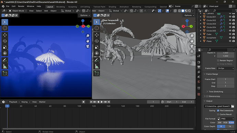This screenshot has height=133, width=237.
Task: Hide Icosphere in the outliner
Action: point(230,38)
